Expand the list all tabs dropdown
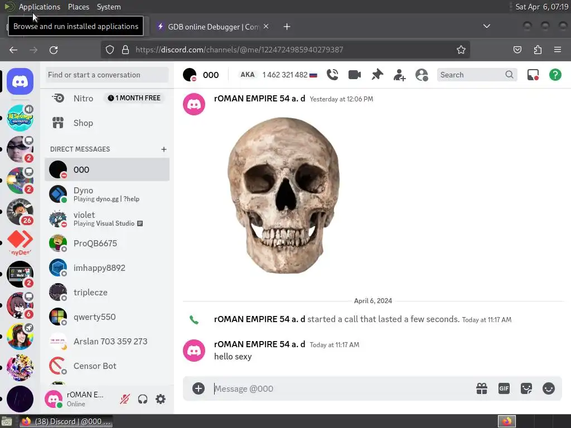The height and width of the screenshot is (428, 571). pos(486,26)
